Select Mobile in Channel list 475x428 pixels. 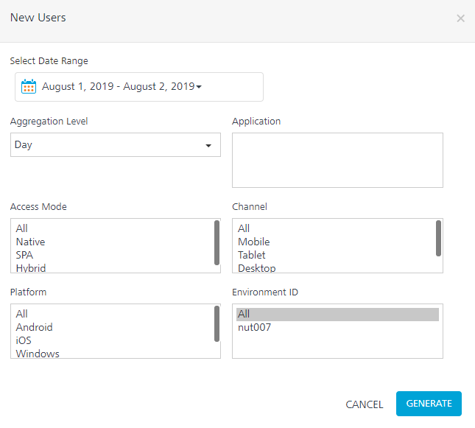tap(254, 242)
